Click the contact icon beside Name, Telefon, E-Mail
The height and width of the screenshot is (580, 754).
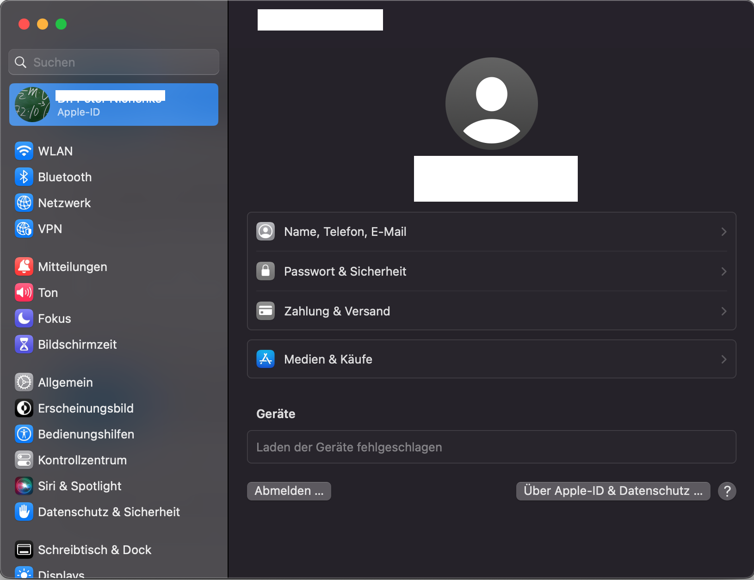[x=266, y=231]
